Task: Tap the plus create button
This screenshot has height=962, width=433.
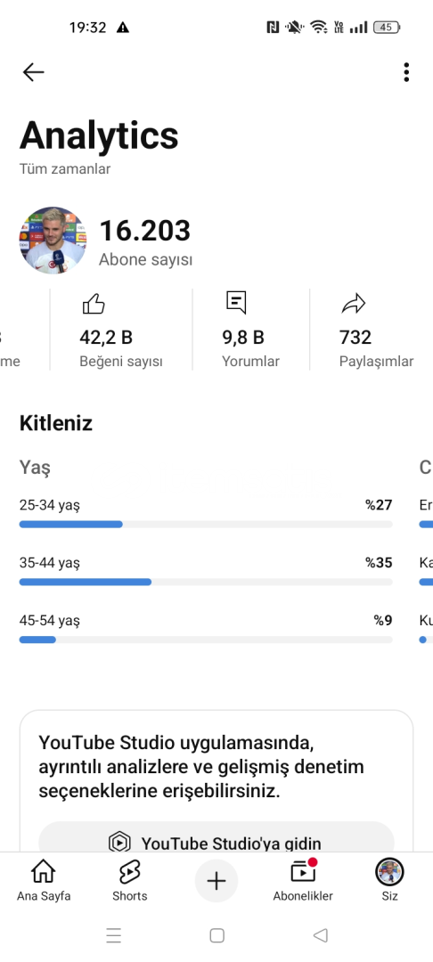Action: 216,882
